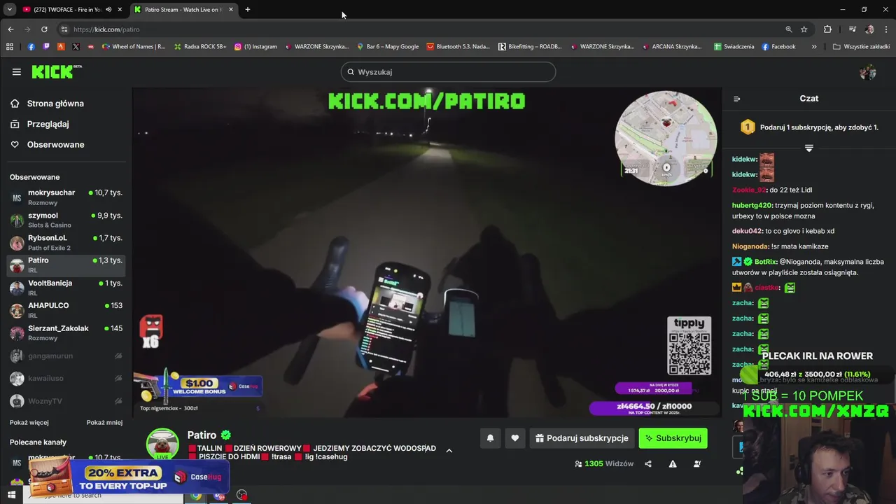Viewport: 896px width, 504px height.
Task: Mute the YouTube tab via its speaker icon
Action: 108,10
